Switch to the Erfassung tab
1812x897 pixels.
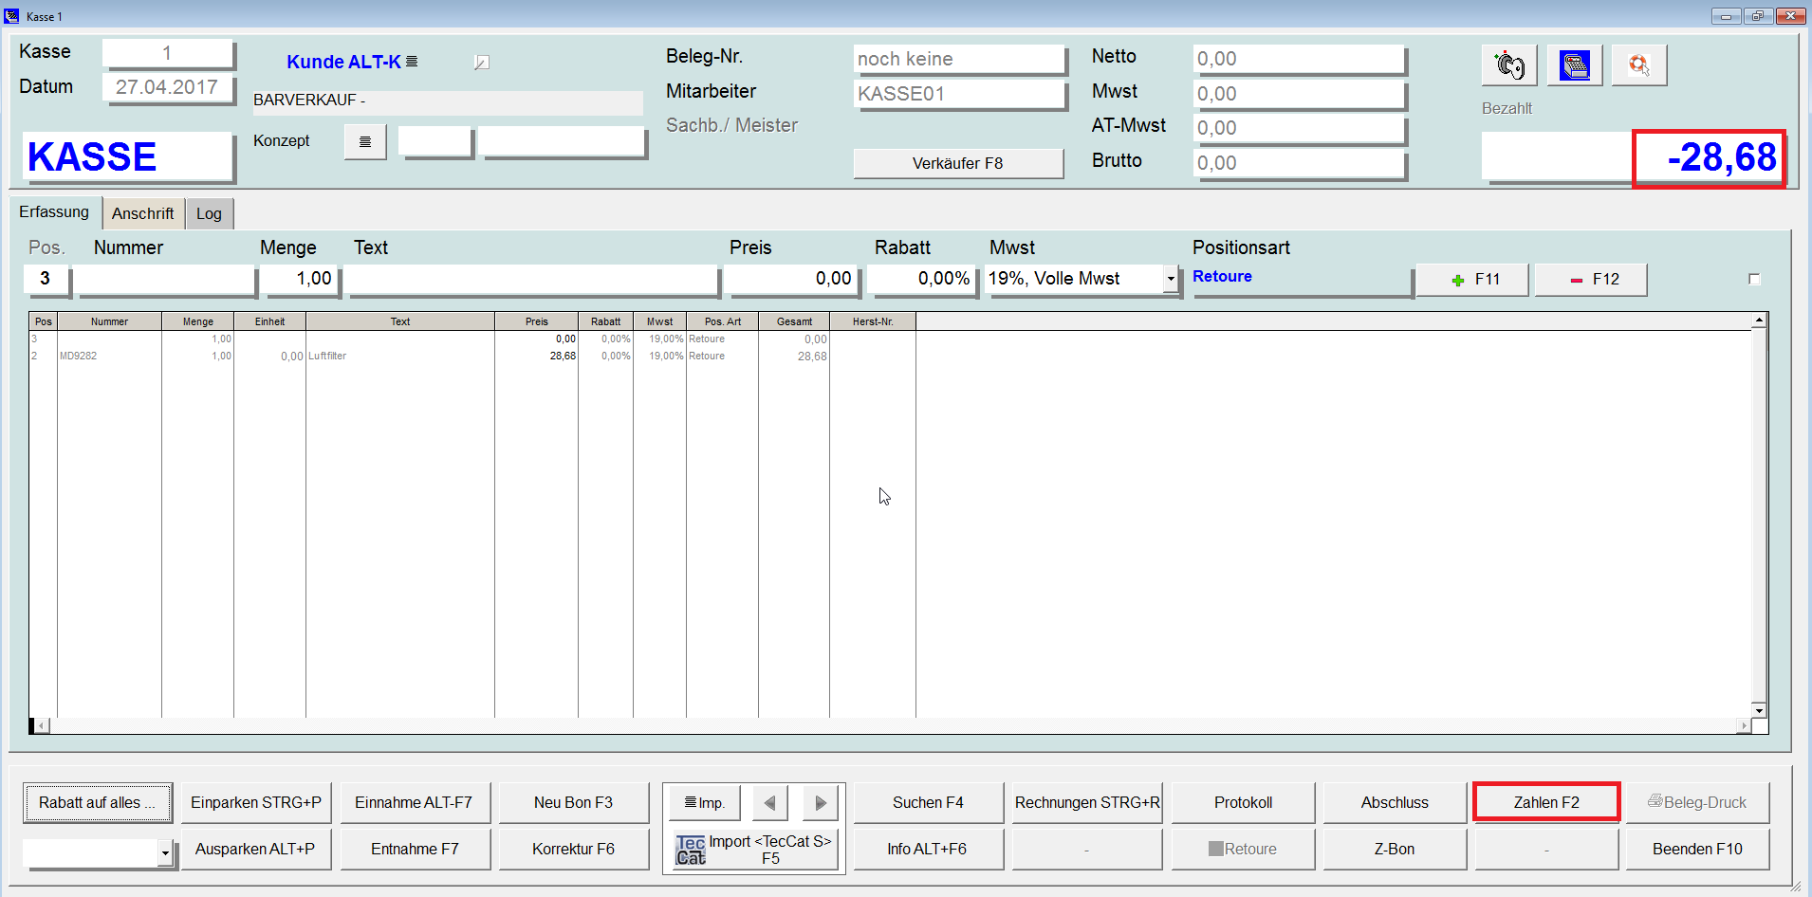pyautogui.click(x=54, y=212)
